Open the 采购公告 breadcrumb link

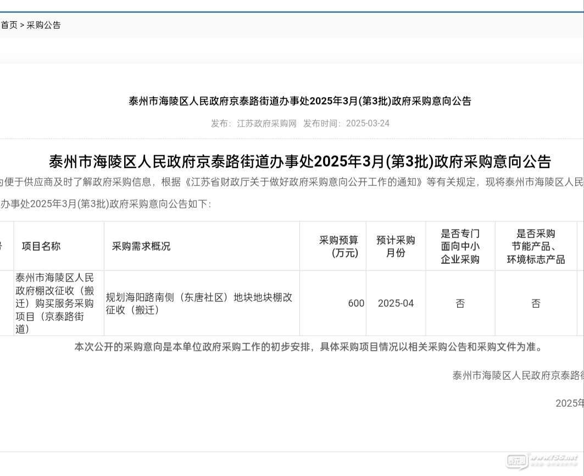pyautogui.click(x=44, y=25)
